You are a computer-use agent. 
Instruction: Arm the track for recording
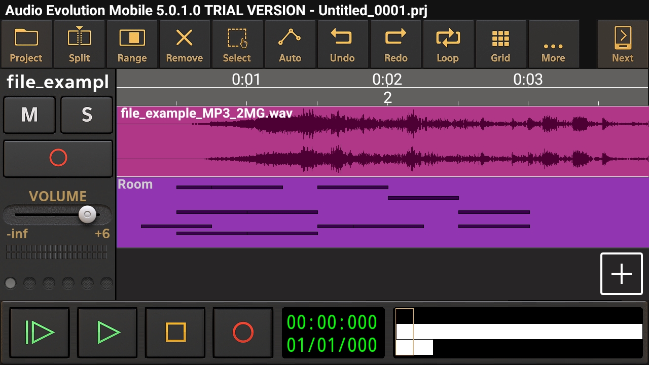tap(58, 158)
